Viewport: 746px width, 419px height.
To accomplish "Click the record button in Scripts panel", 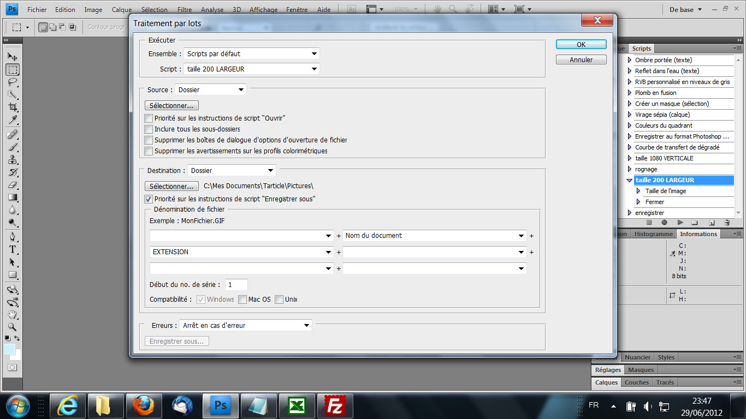I will (x=665, y=223).
